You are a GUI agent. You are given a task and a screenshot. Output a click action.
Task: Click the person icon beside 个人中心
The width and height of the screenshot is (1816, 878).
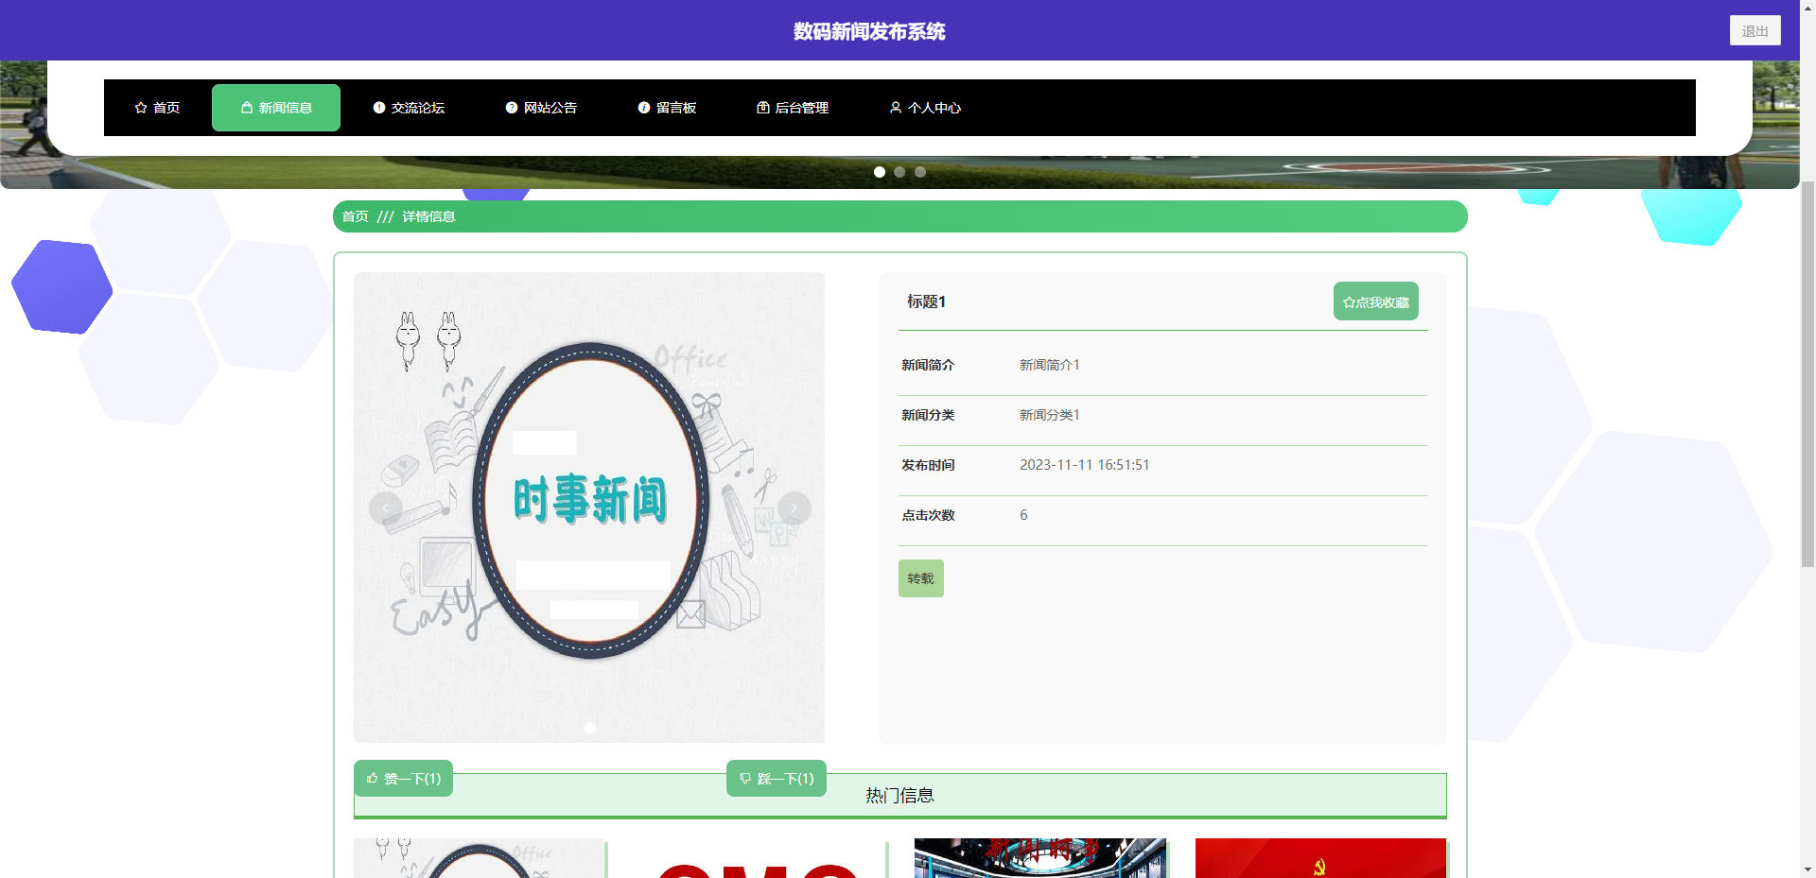(896, 108)
